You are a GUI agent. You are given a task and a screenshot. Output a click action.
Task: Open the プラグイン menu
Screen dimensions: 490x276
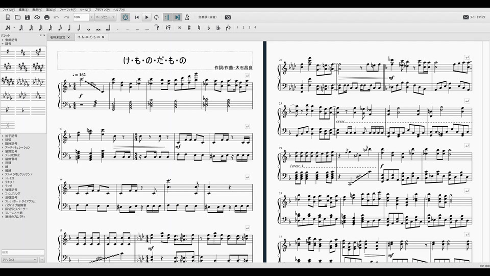[x=102, y=10]
